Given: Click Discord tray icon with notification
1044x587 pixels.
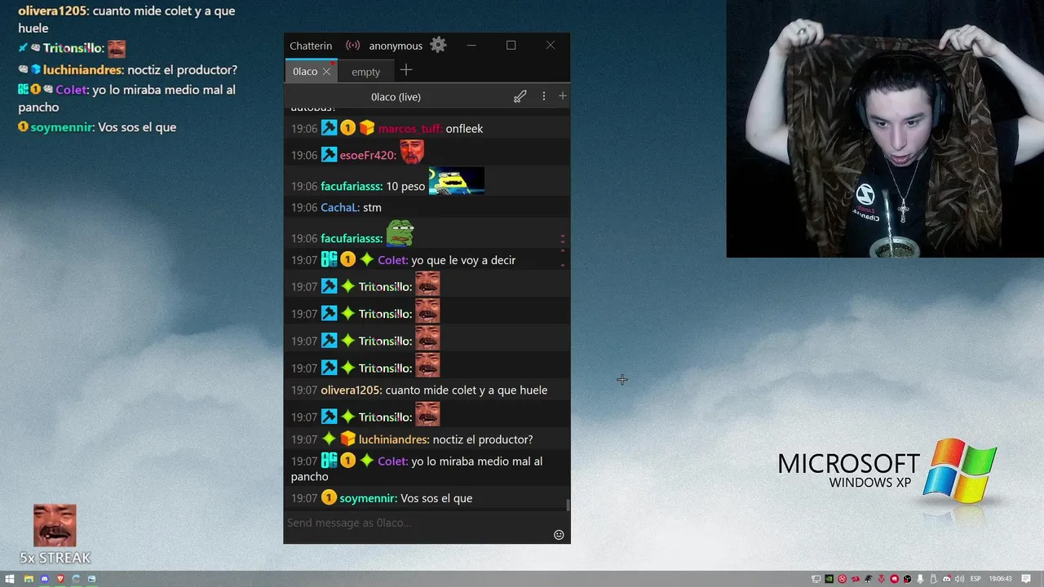Looking at the screenshot, I should pyautogui.click(x=947, y=579).
